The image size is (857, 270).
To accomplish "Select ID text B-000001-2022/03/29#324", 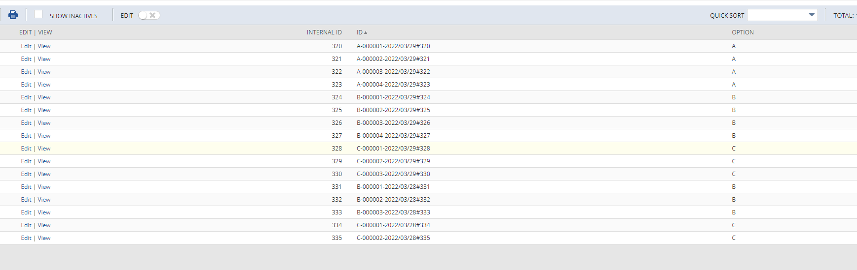I will pos(393,97).
